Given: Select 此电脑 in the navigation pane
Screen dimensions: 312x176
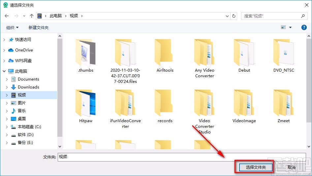Looking at the screenshot, I should 21,71.
